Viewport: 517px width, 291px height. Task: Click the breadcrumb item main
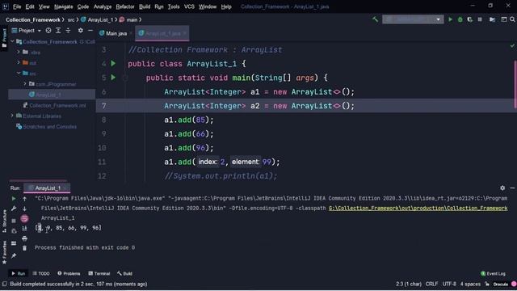click(x=129, y=19)
